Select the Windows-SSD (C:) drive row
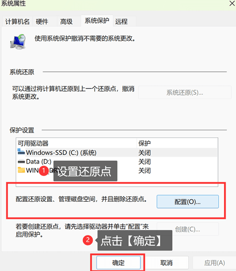The image size is (236, 271). (x=117, y=153)
